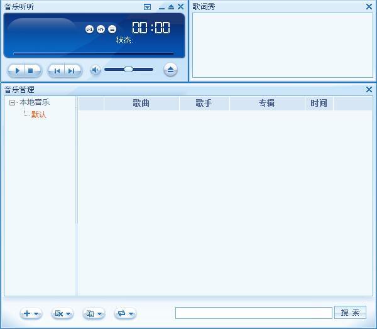Image resolution: width=377 pixels, height=329 pixels.
Task: Sort by the 时间 column header
Action: (x=319, y=104)
